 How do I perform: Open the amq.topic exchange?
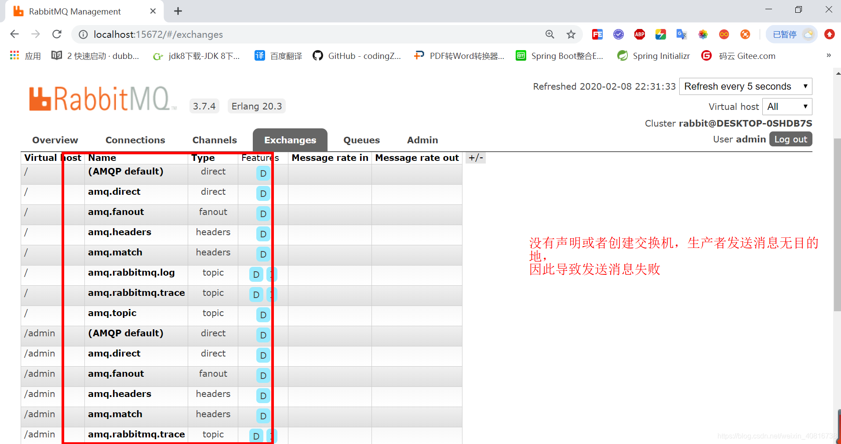112,313
